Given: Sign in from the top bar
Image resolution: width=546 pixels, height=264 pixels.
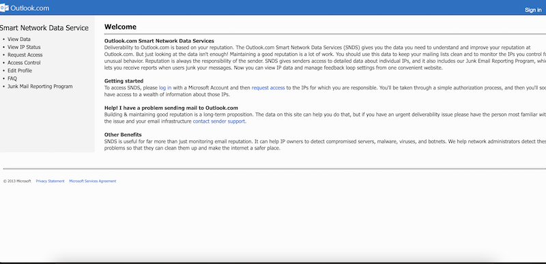Looking at the screenshot, I should coord(533,10).
